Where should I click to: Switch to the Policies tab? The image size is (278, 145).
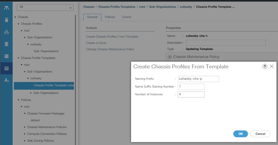[110, 17]
